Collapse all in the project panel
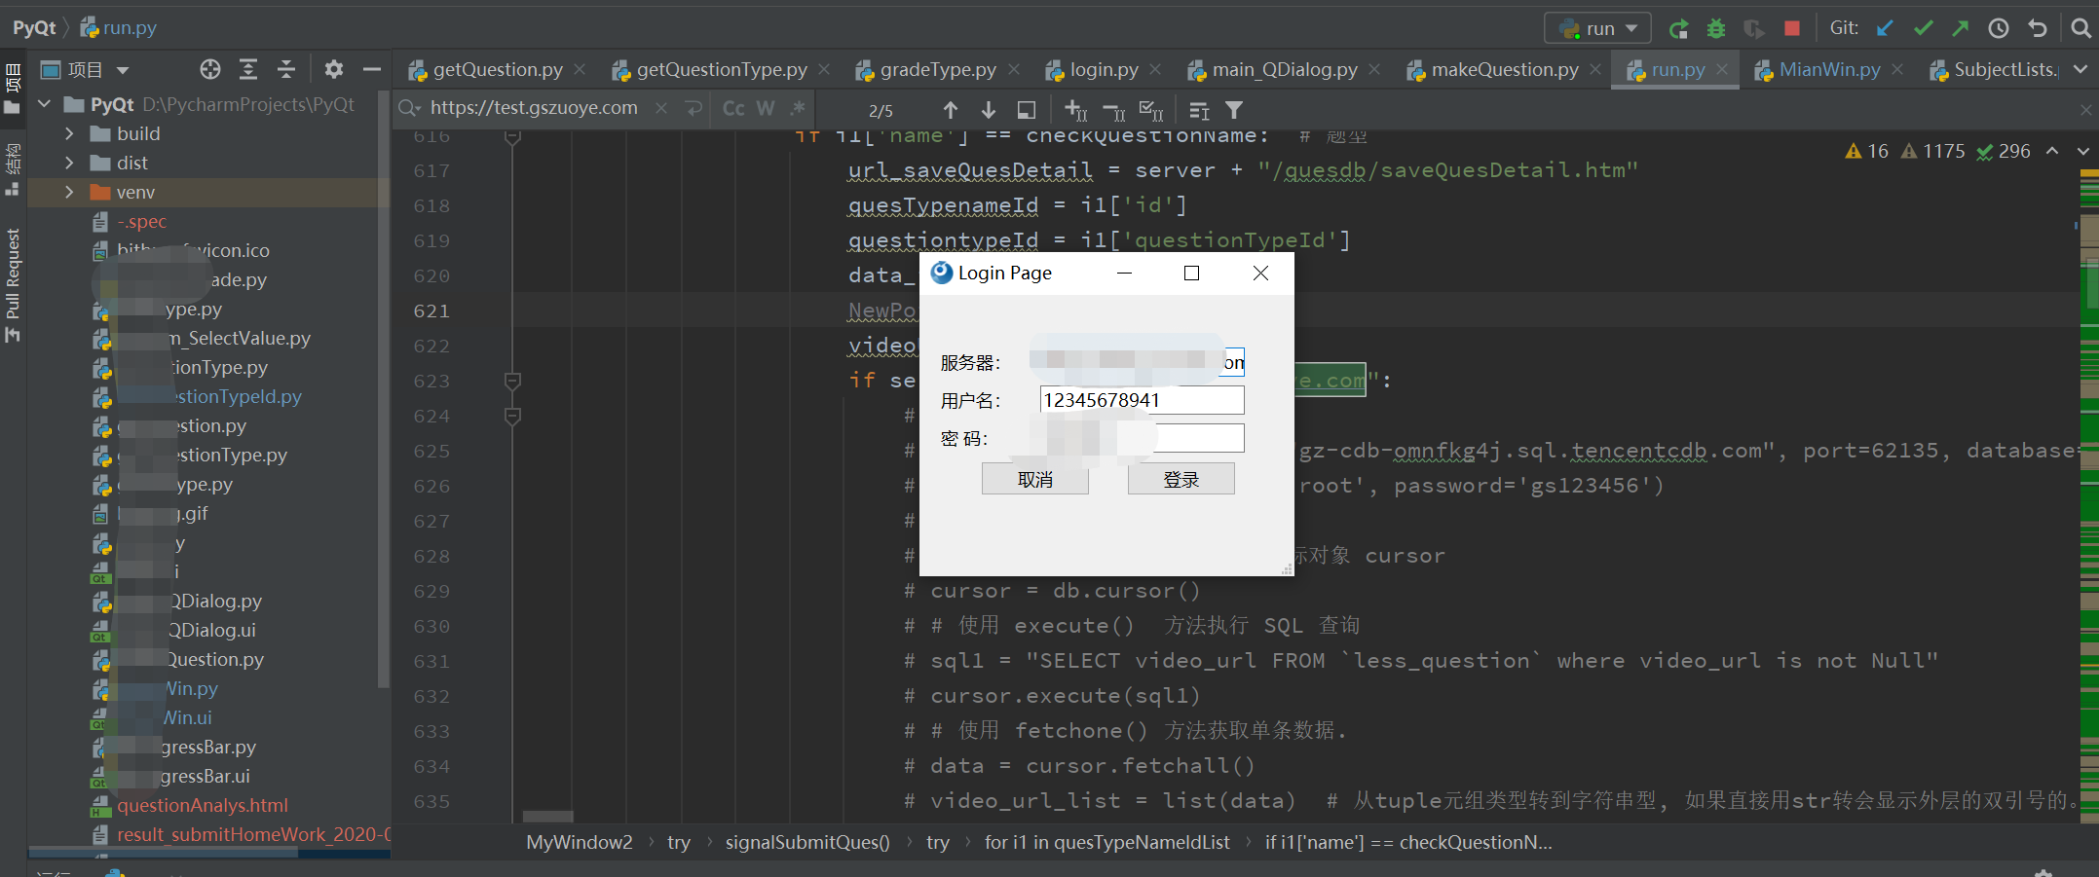Screen dimensions: 2099x877 coord(286,69)
